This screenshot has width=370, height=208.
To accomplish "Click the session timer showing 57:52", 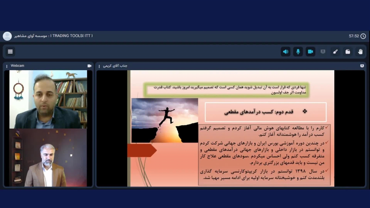I will 354,36.
